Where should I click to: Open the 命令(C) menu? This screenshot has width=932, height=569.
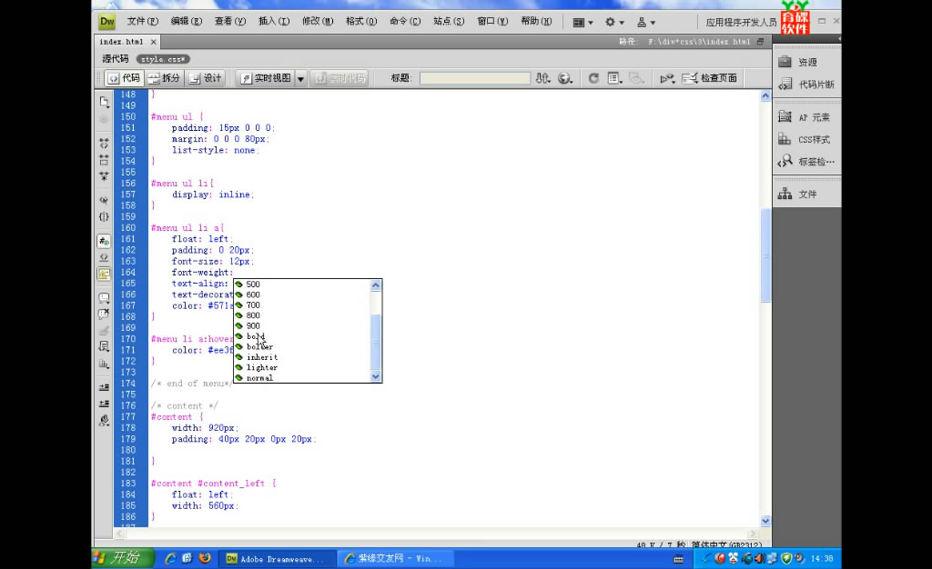click(405, 21)
